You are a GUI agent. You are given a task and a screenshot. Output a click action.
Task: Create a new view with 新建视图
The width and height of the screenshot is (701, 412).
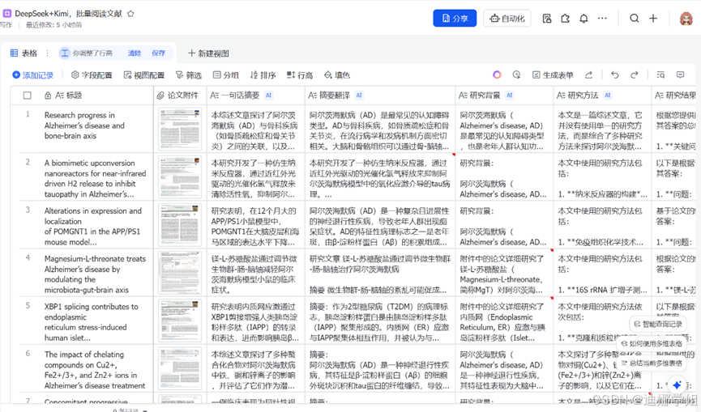click(x=208, y=53)
